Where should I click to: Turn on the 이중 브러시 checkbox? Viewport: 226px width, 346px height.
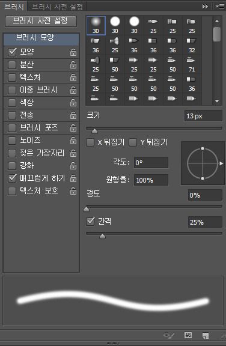[x=12, y=90]
